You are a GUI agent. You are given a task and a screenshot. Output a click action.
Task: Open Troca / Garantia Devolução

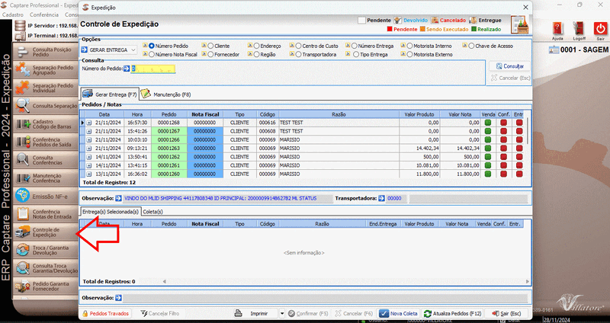tap(46, 250)
